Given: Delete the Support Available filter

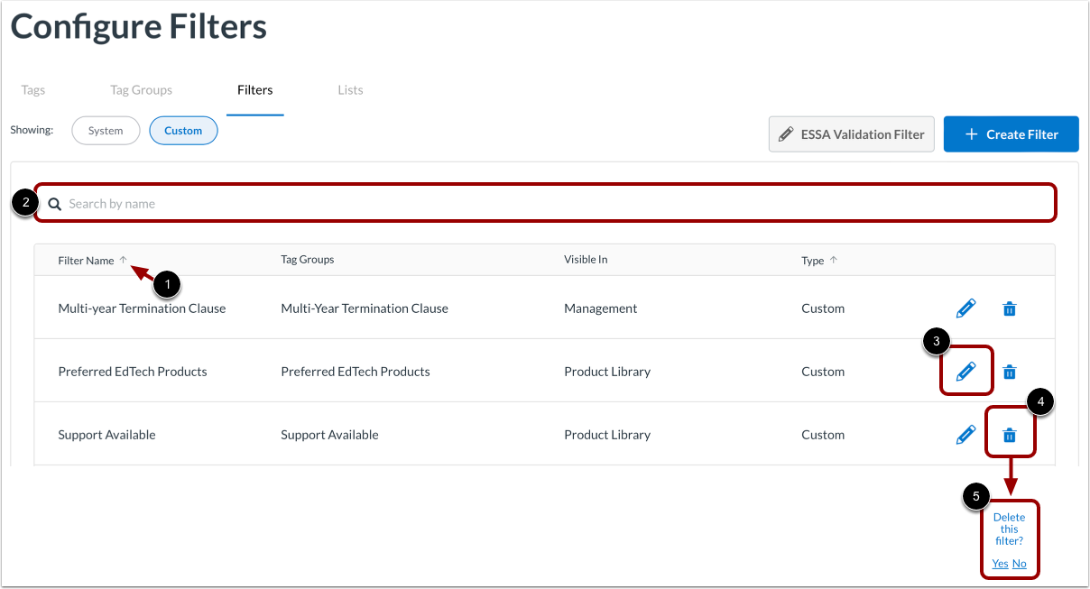Looking at the screenshot, I should [1010, 435].
